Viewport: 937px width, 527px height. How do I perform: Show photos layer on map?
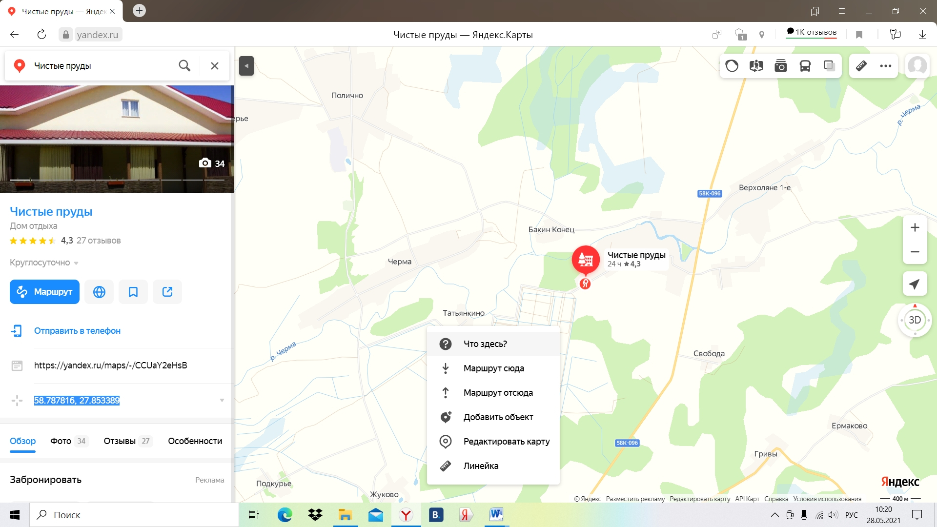pos(780,66)
